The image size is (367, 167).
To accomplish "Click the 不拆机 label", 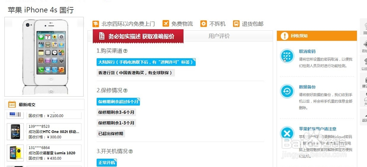I will [x=217, y=24].
